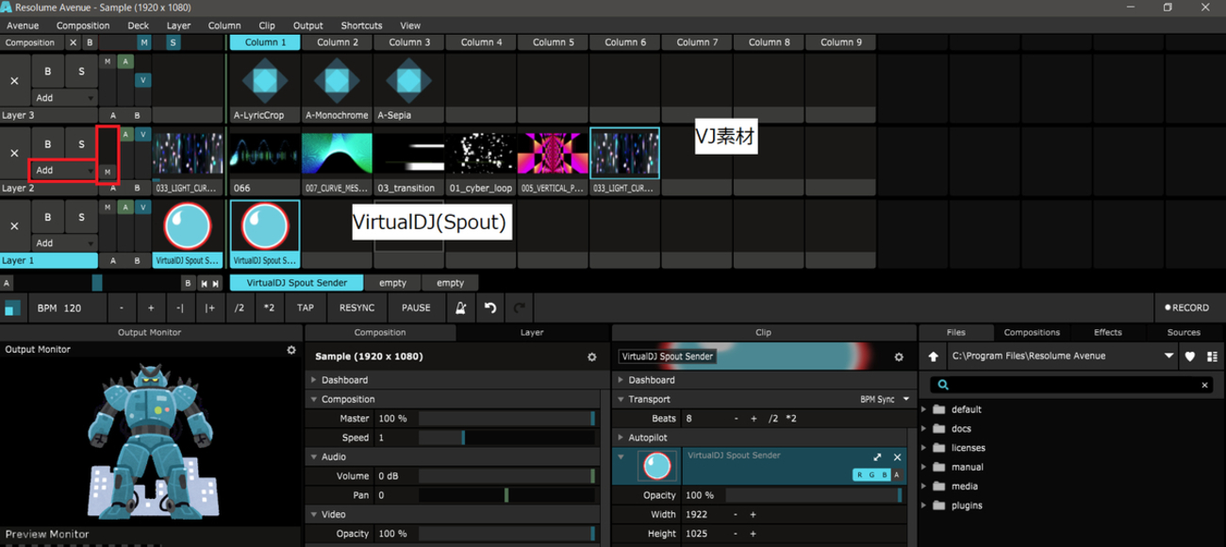The width and height of the screenshot is (1226, 547).
Task: Switch to the Sources tab
Action: (1184, 332)
